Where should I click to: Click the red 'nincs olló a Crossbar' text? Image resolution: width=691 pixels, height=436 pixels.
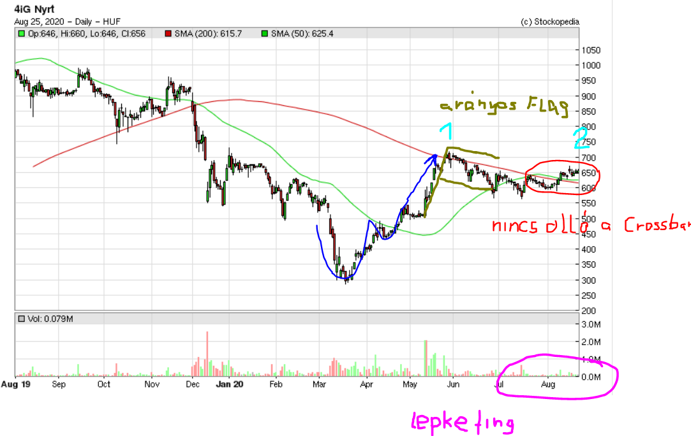(590, 226)
